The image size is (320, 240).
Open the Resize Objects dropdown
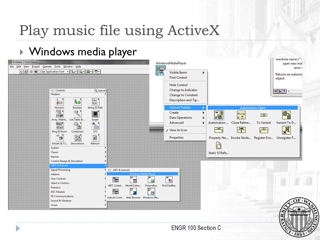[89, 72]
